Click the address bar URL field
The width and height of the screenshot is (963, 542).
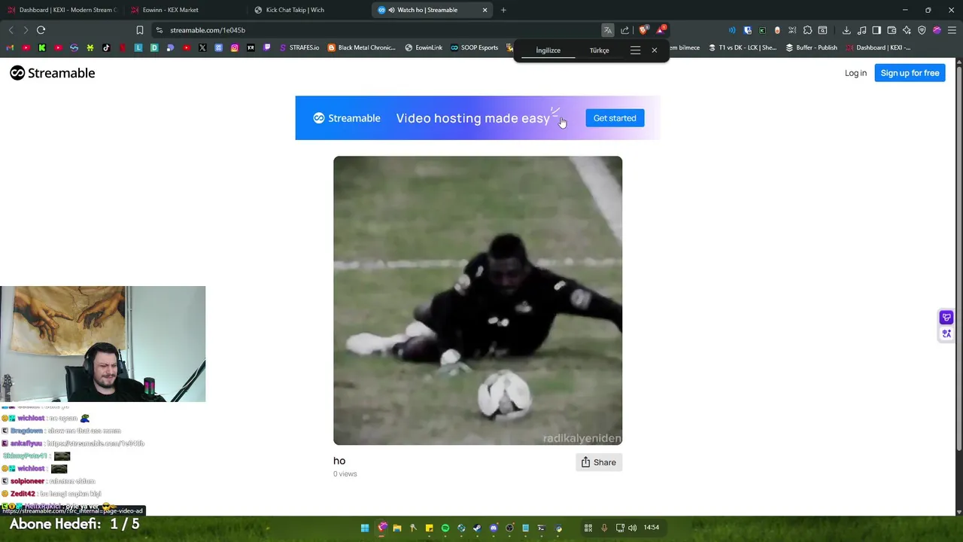pyautogui.click(x=376, y=30)
